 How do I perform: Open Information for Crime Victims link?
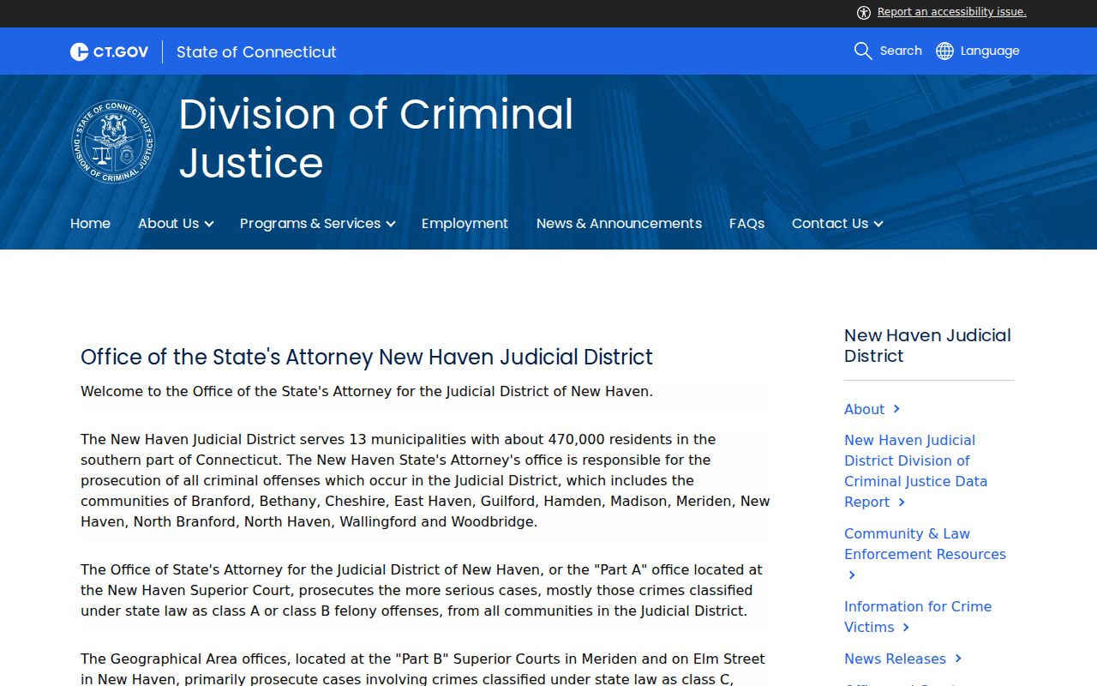coord(918,617)
